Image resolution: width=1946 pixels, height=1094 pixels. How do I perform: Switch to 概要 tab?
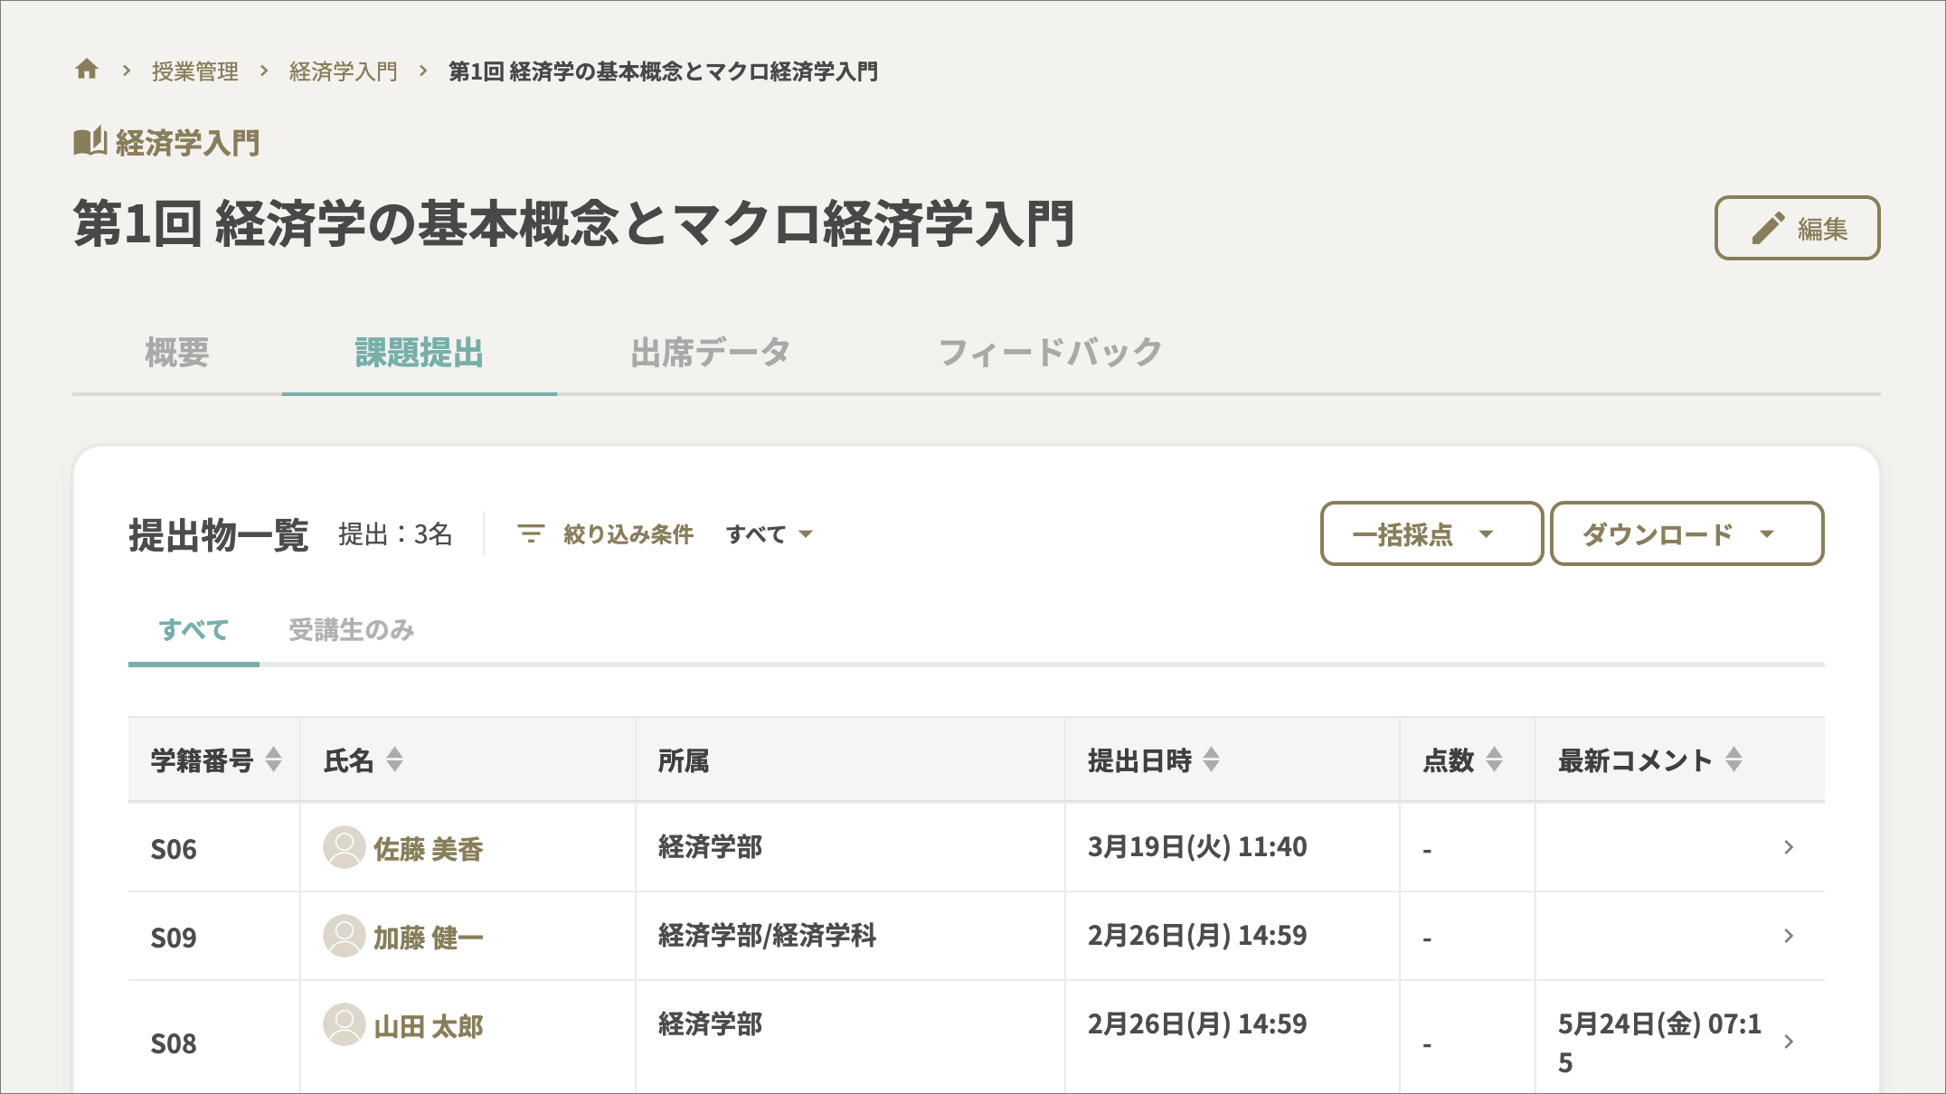coord(177,353)
